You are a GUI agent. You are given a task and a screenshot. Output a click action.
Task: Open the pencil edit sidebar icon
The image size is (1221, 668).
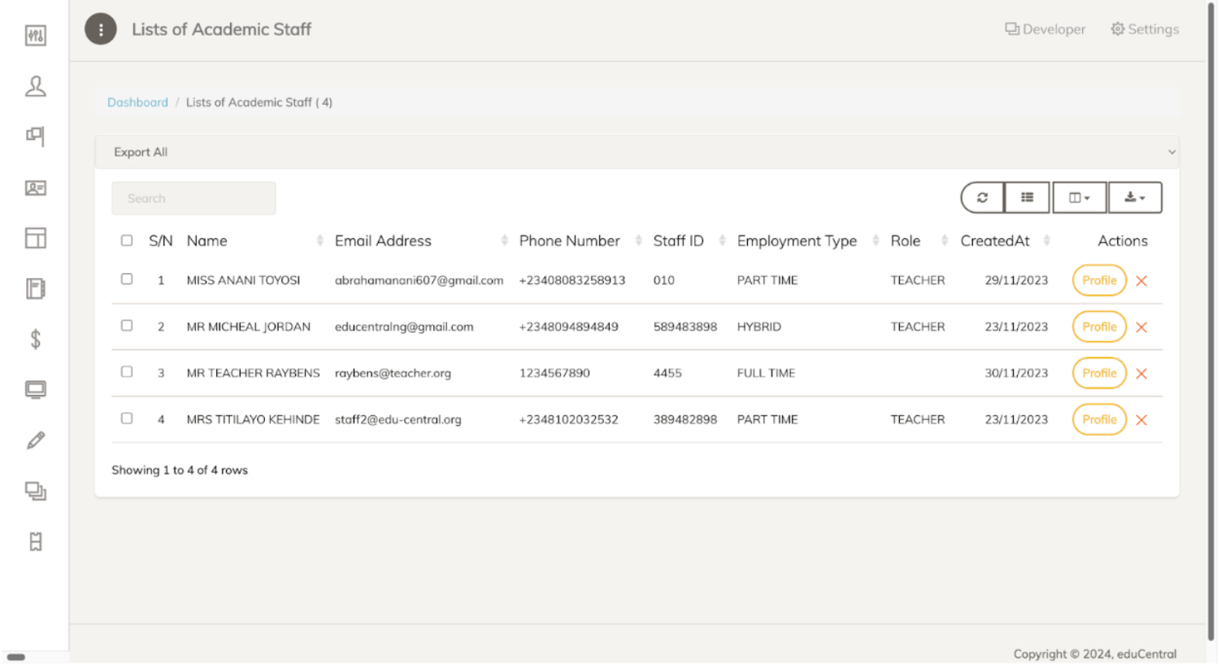click(36, 440)
